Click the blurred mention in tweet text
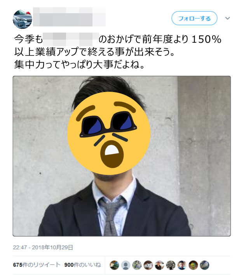Viewport: 244px width, 275px height. [71, 39]
